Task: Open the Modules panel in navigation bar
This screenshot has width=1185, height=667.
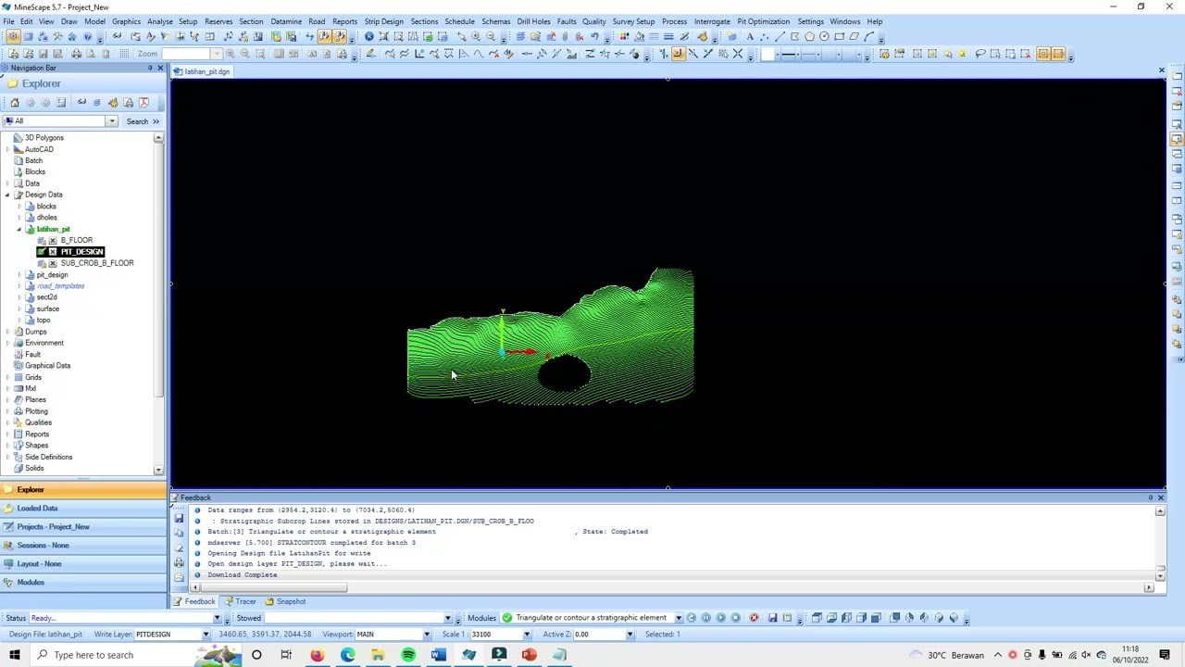Action: point(83,582)
